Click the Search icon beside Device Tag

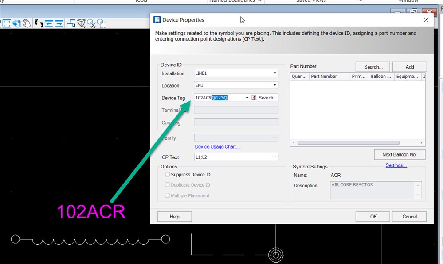(x=254, y=97)
